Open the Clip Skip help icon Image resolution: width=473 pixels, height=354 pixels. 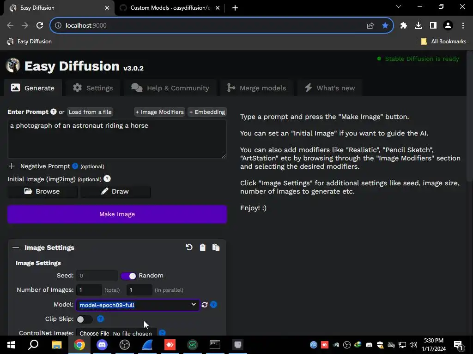(100, 319)
